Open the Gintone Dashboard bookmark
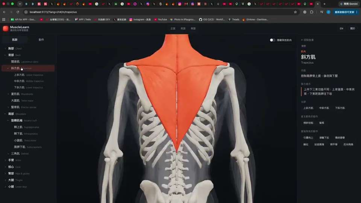 (255, 20)
